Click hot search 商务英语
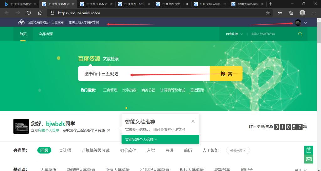321x171 pixels. coord(148,90)
